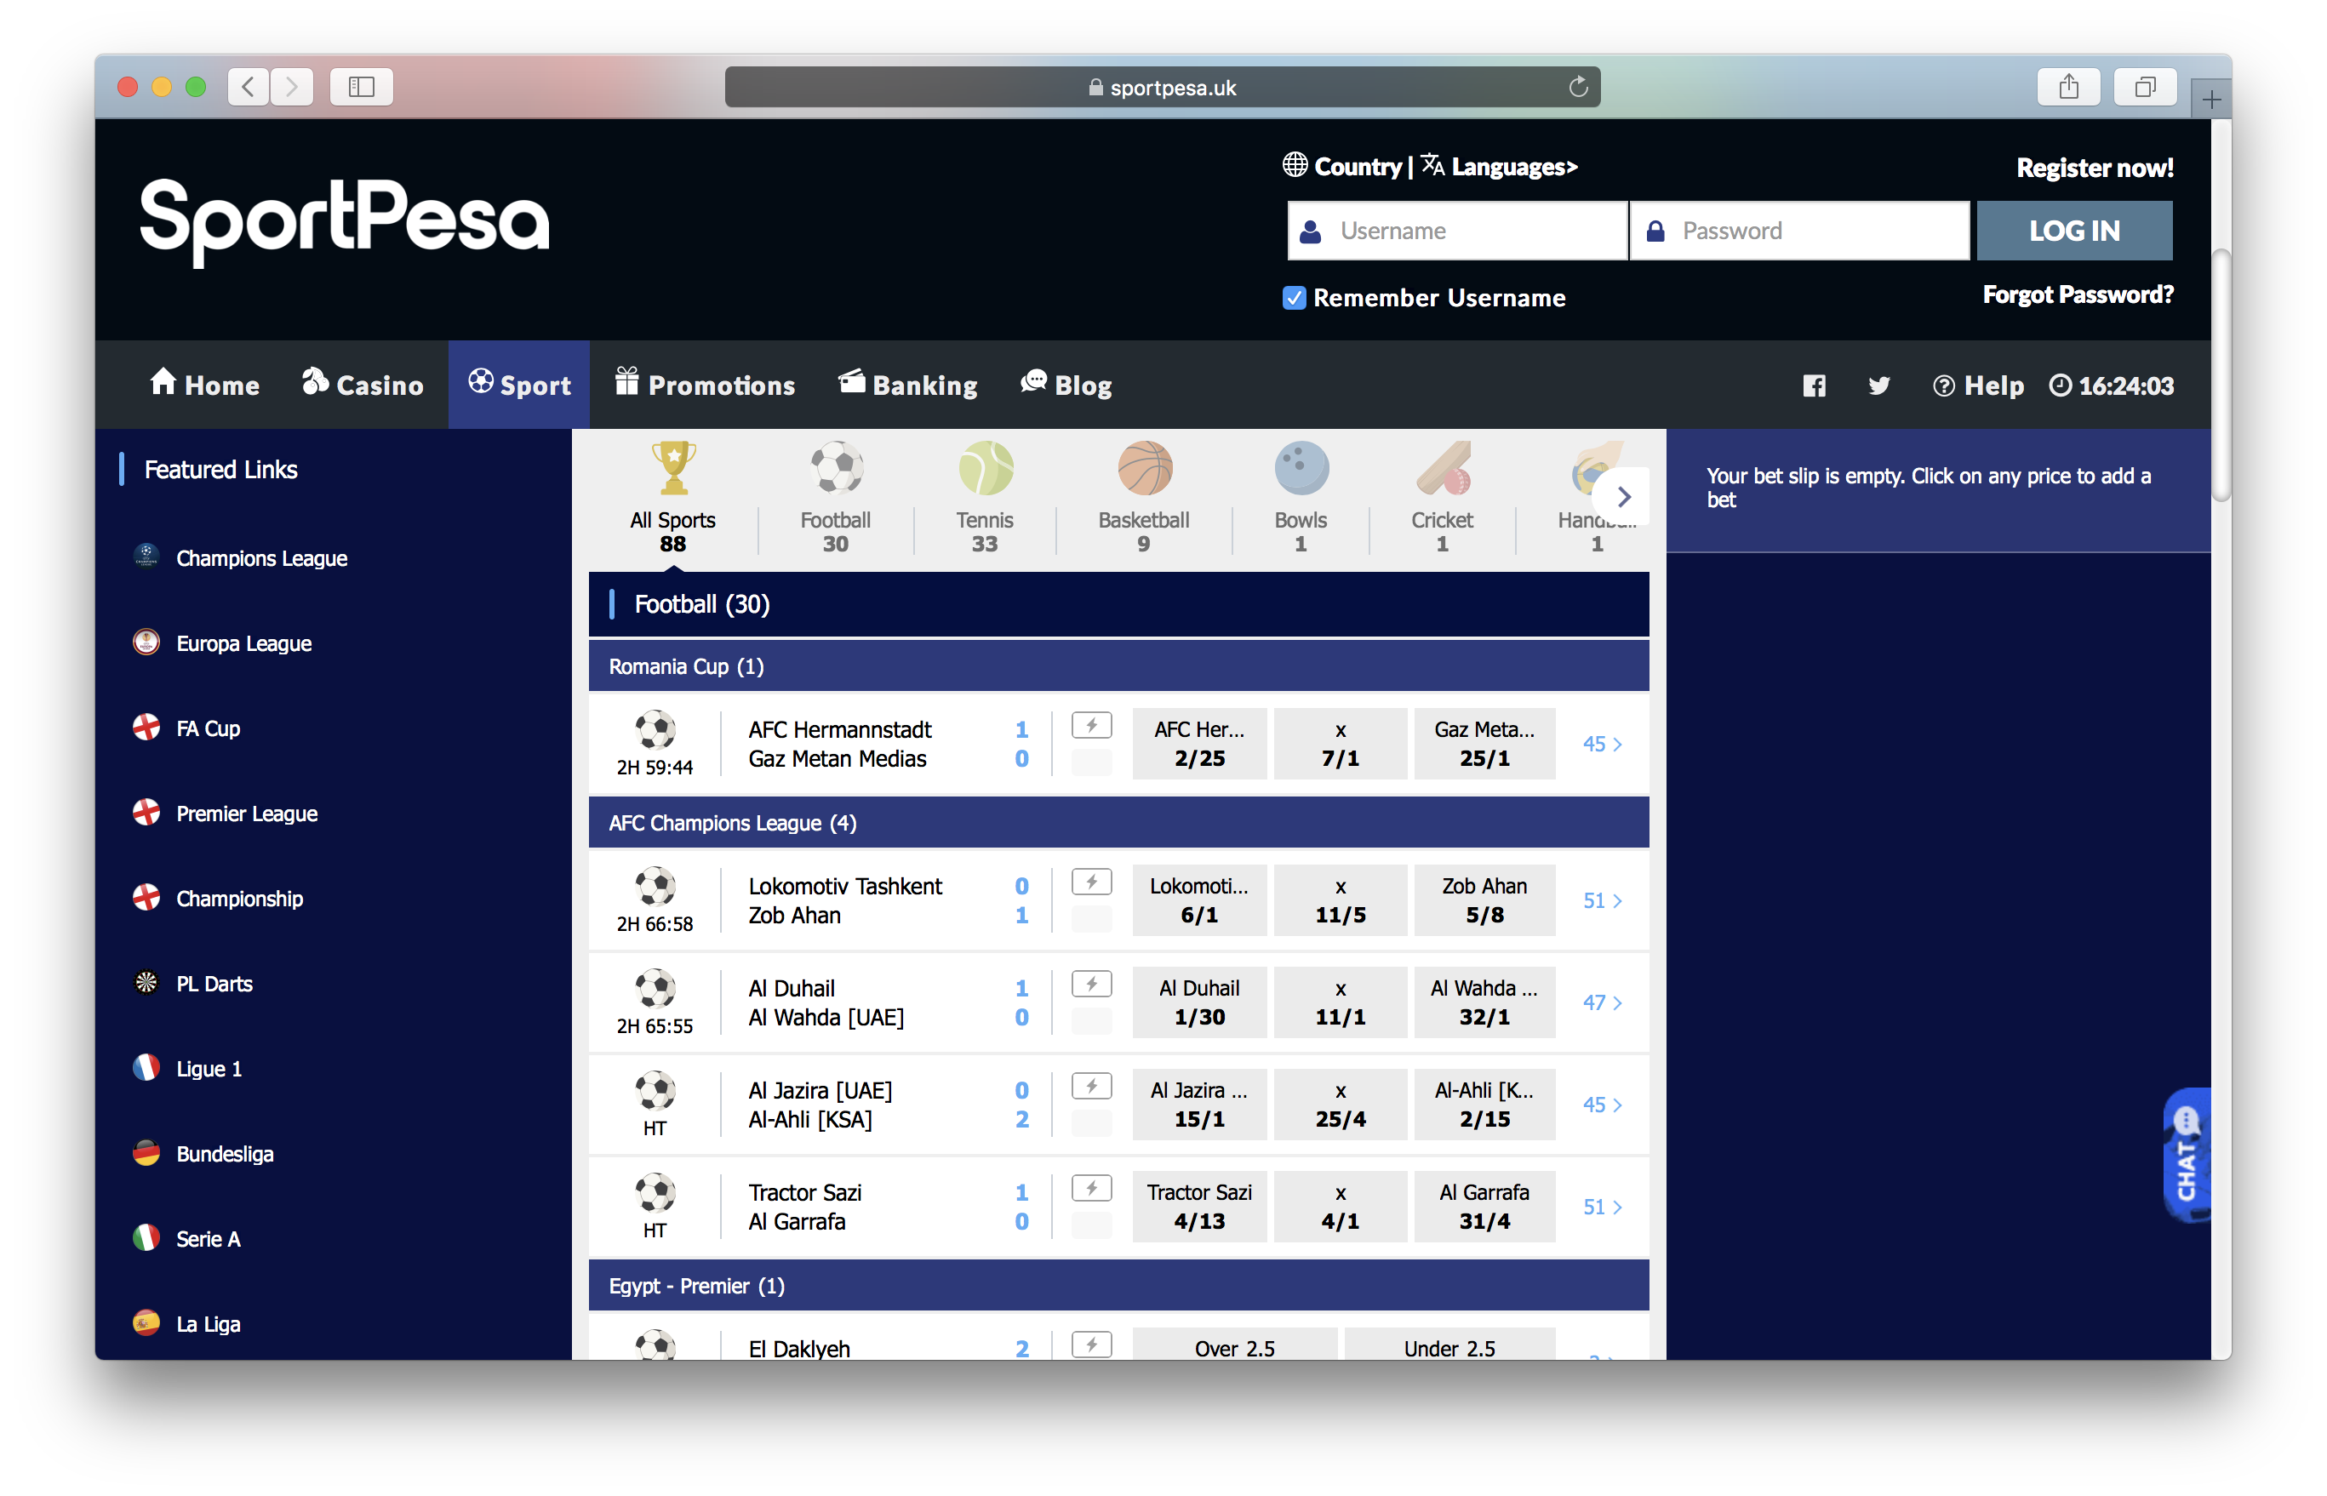Image resolution: width=2327 pixels, height=1496 pixels.
Task: Bet on Al Duhail at 1/30
Action: (1198, 1002)
